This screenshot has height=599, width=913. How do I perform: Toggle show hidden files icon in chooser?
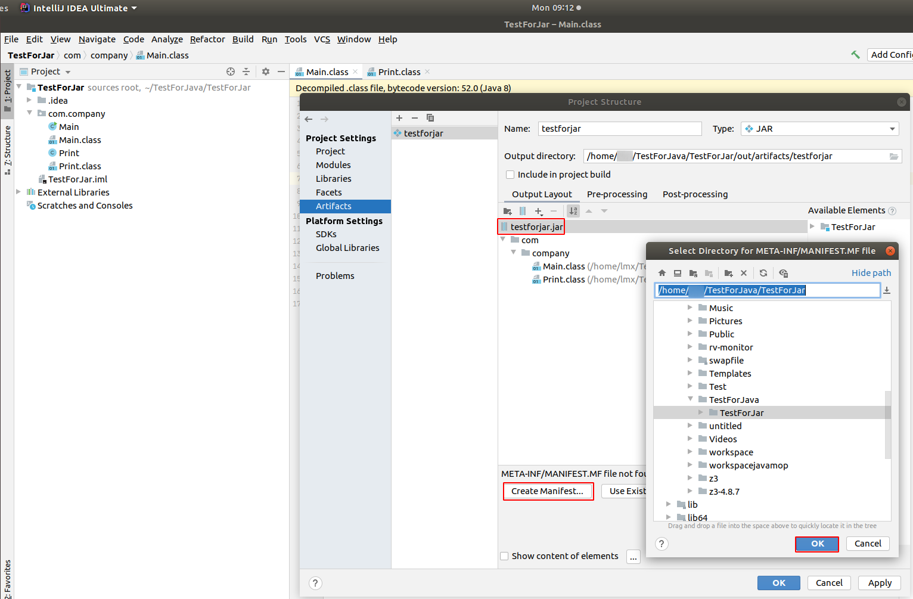coord(783,273)
